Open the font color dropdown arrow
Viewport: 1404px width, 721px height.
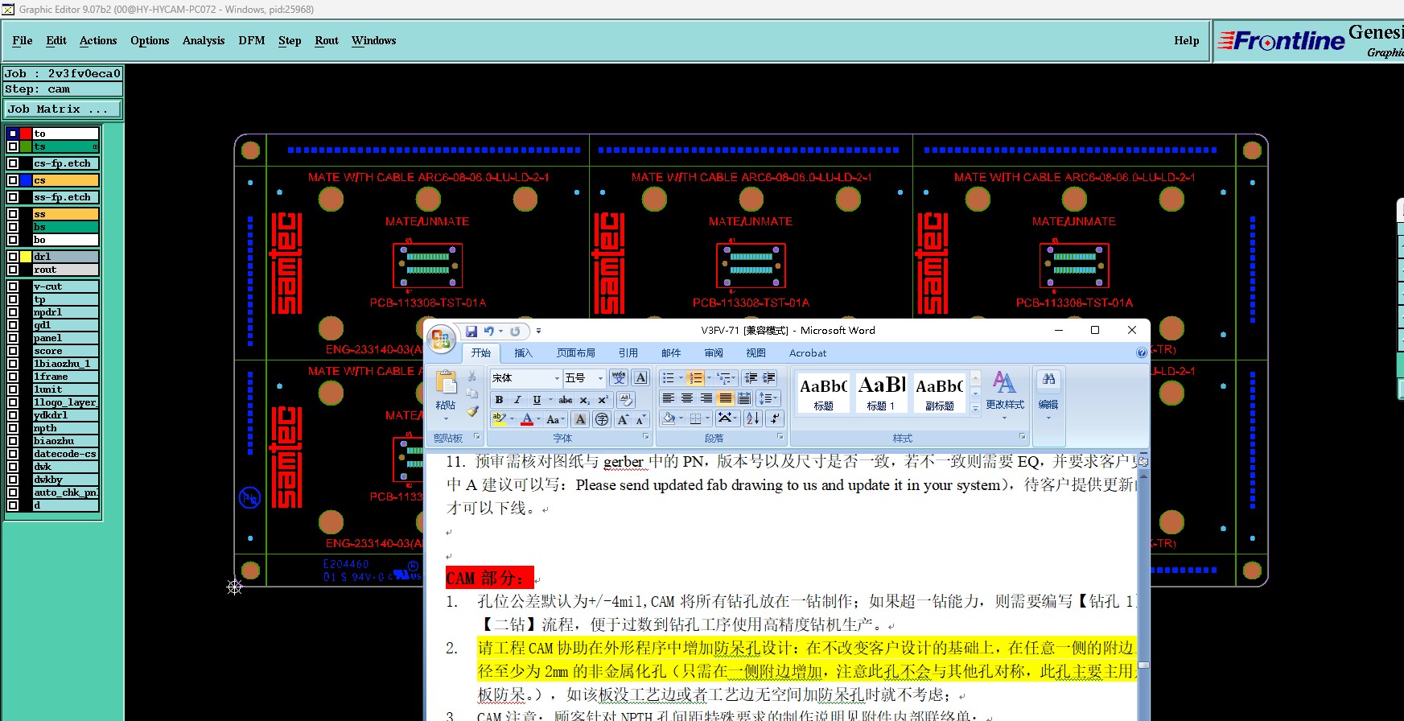click(x=539, y=419)
